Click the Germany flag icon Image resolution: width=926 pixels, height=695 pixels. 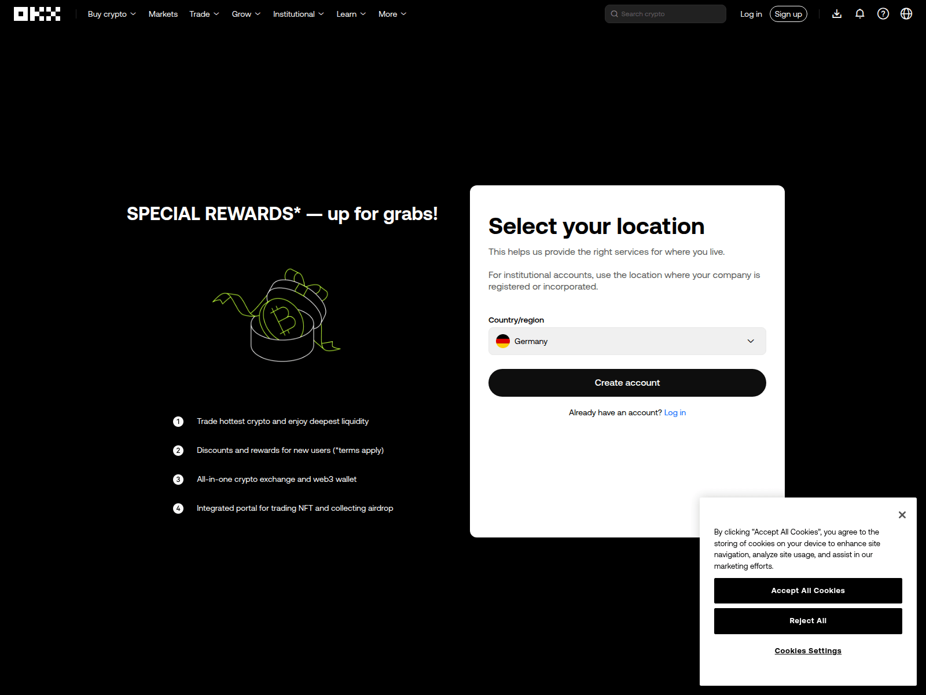point(503,341)
